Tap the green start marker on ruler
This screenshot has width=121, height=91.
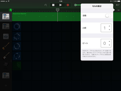coord(10,10)
